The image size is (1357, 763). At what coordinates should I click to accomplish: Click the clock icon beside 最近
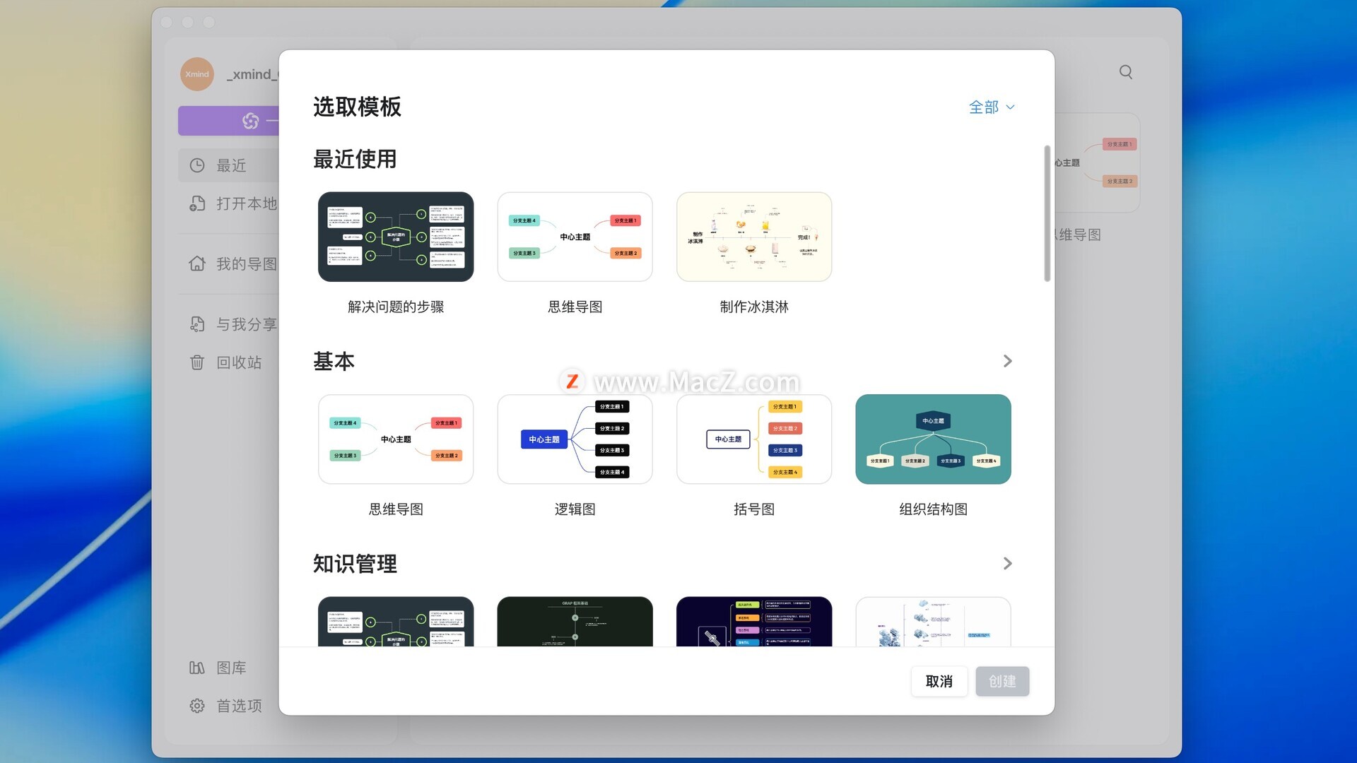click(197, 165)
